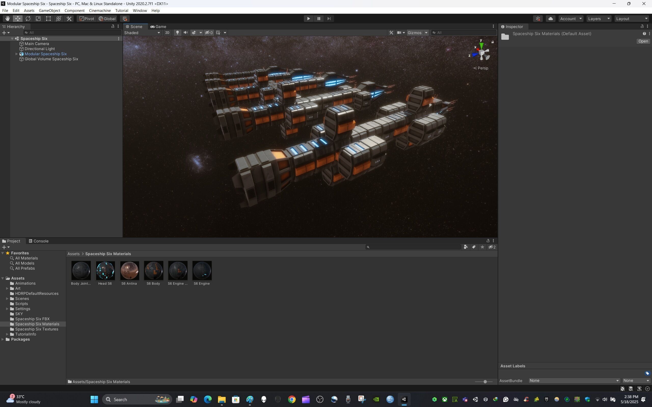Open Google Chrome from the taskbar
The height and width of the screenshot is (407, 652).
(292, 399)
